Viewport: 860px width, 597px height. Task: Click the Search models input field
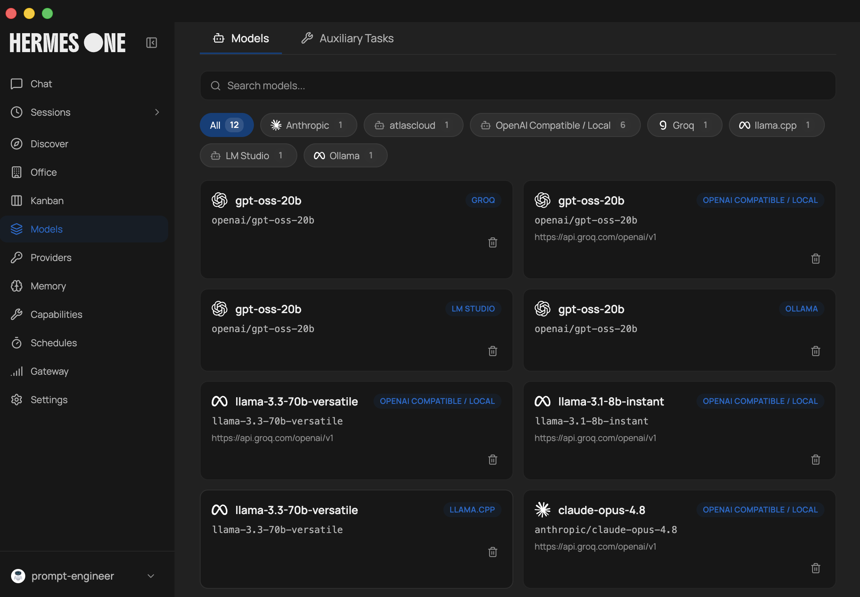coord(518,86)
